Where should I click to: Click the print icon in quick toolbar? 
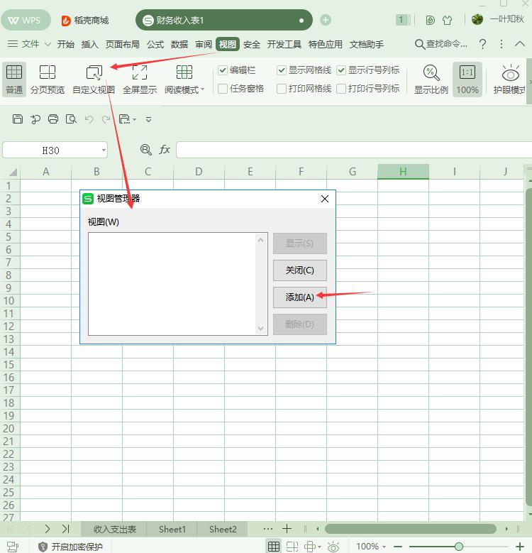(x=53, y=119)
